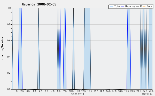Click the 15 h x-axis label
This screenshot has width=155, height=96.
[102, 91]
